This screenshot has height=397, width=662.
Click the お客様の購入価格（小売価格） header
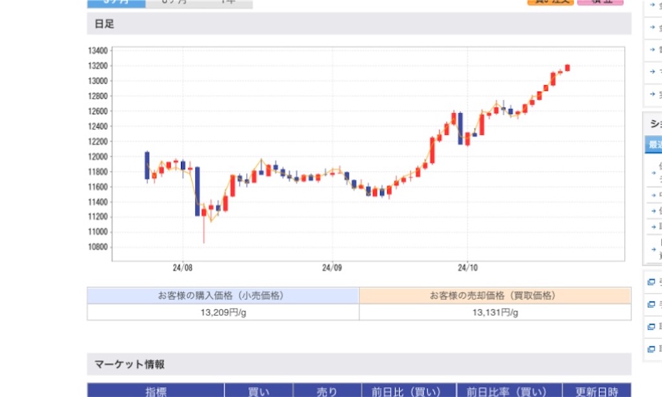[223, 296]
